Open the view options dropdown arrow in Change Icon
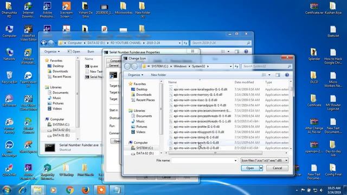 (x=269, y=75)
